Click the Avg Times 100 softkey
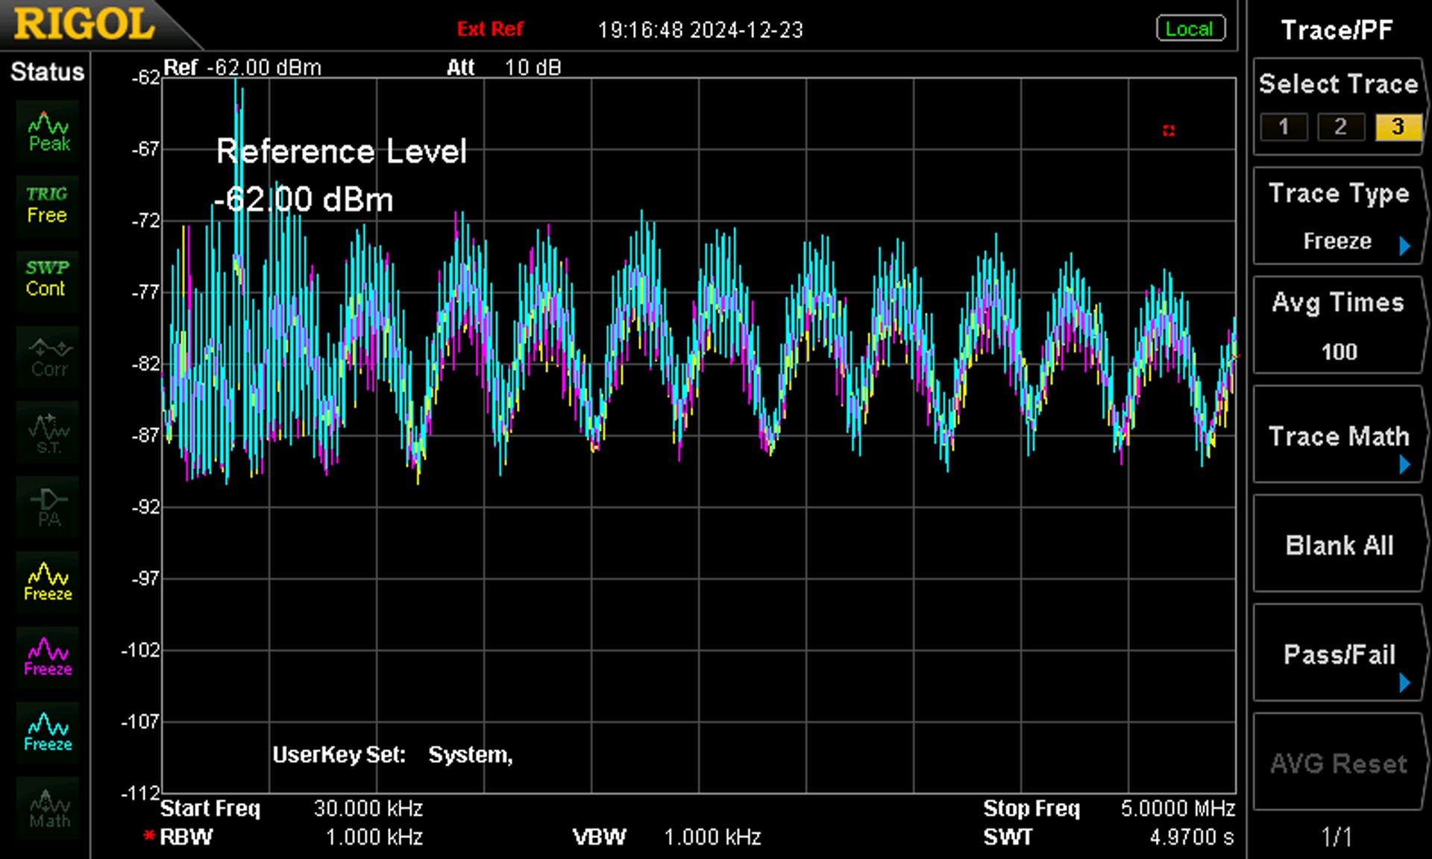The width and height of the screenshot is (1432, 859). (x=1339, y=326)
